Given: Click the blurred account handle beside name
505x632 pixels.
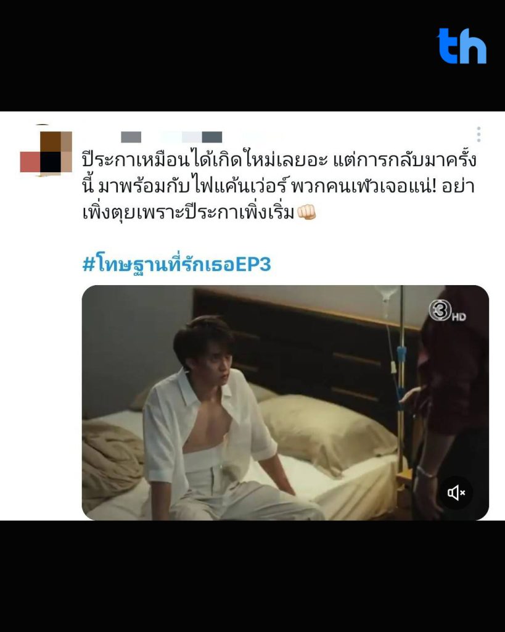Looking at the screenshot, I should [192, 137].
